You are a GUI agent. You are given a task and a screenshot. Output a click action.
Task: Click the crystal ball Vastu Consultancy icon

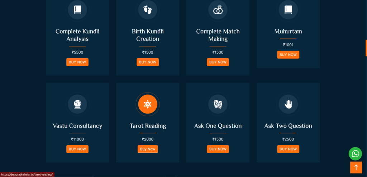77,104
